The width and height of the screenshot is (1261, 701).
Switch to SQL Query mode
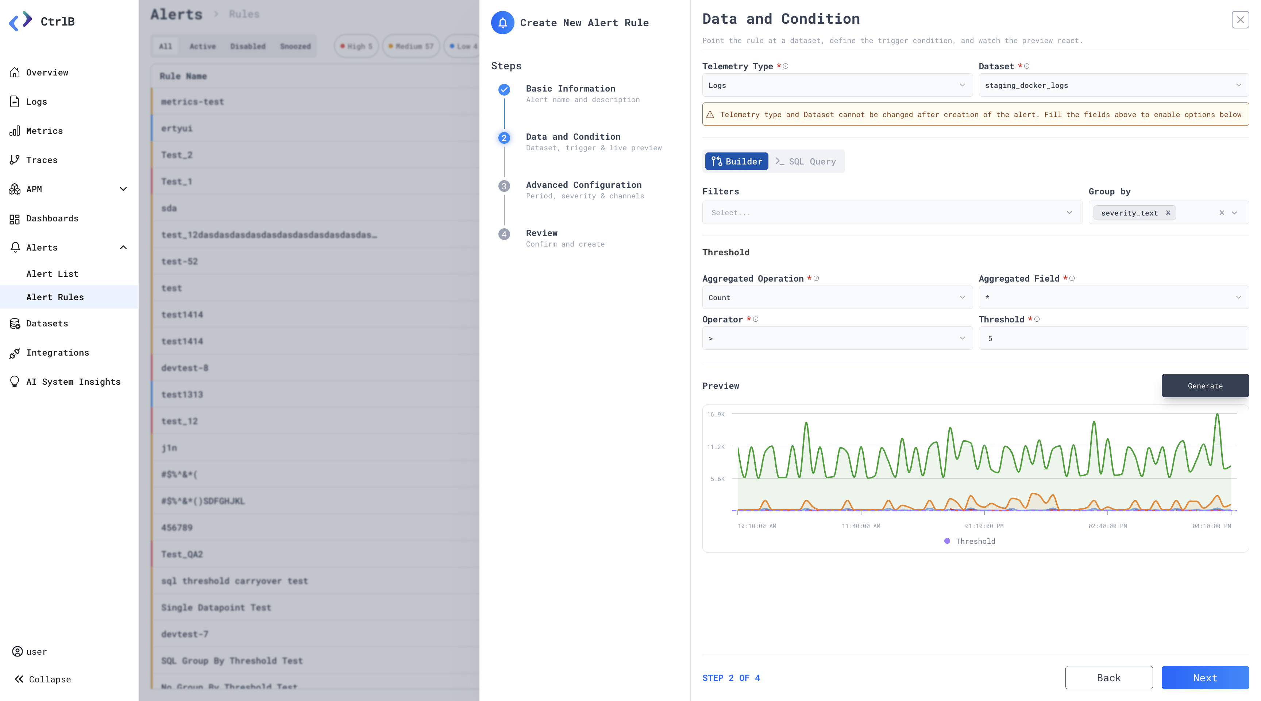click(x=806, y=161)
